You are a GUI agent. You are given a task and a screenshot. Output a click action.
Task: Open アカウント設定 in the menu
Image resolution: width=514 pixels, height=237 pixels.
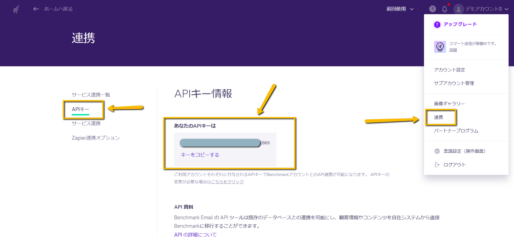(x=450, y=70)
